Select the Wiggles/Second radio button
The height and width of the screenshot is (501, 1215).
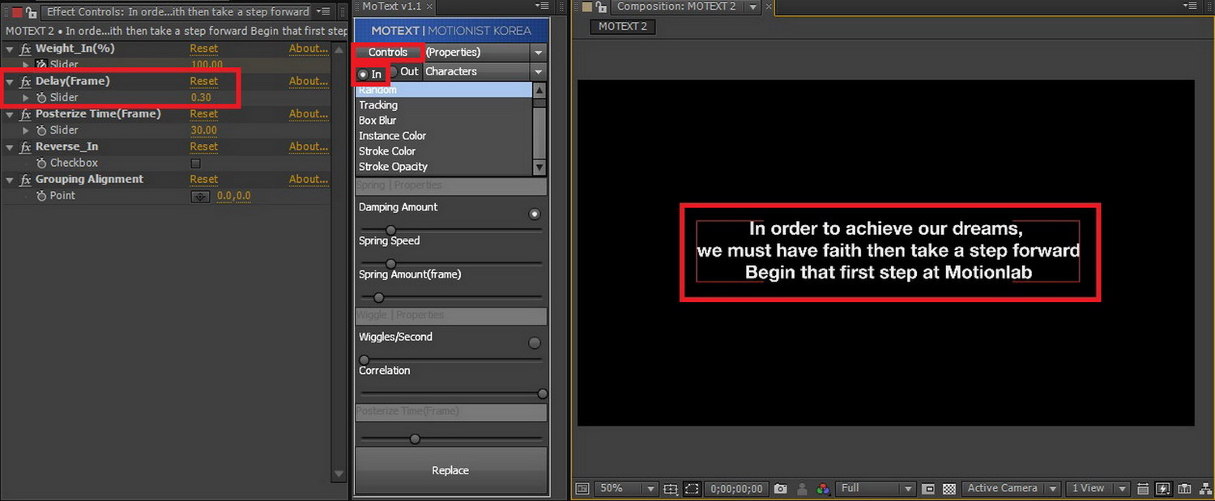click(x=535, y=343)
